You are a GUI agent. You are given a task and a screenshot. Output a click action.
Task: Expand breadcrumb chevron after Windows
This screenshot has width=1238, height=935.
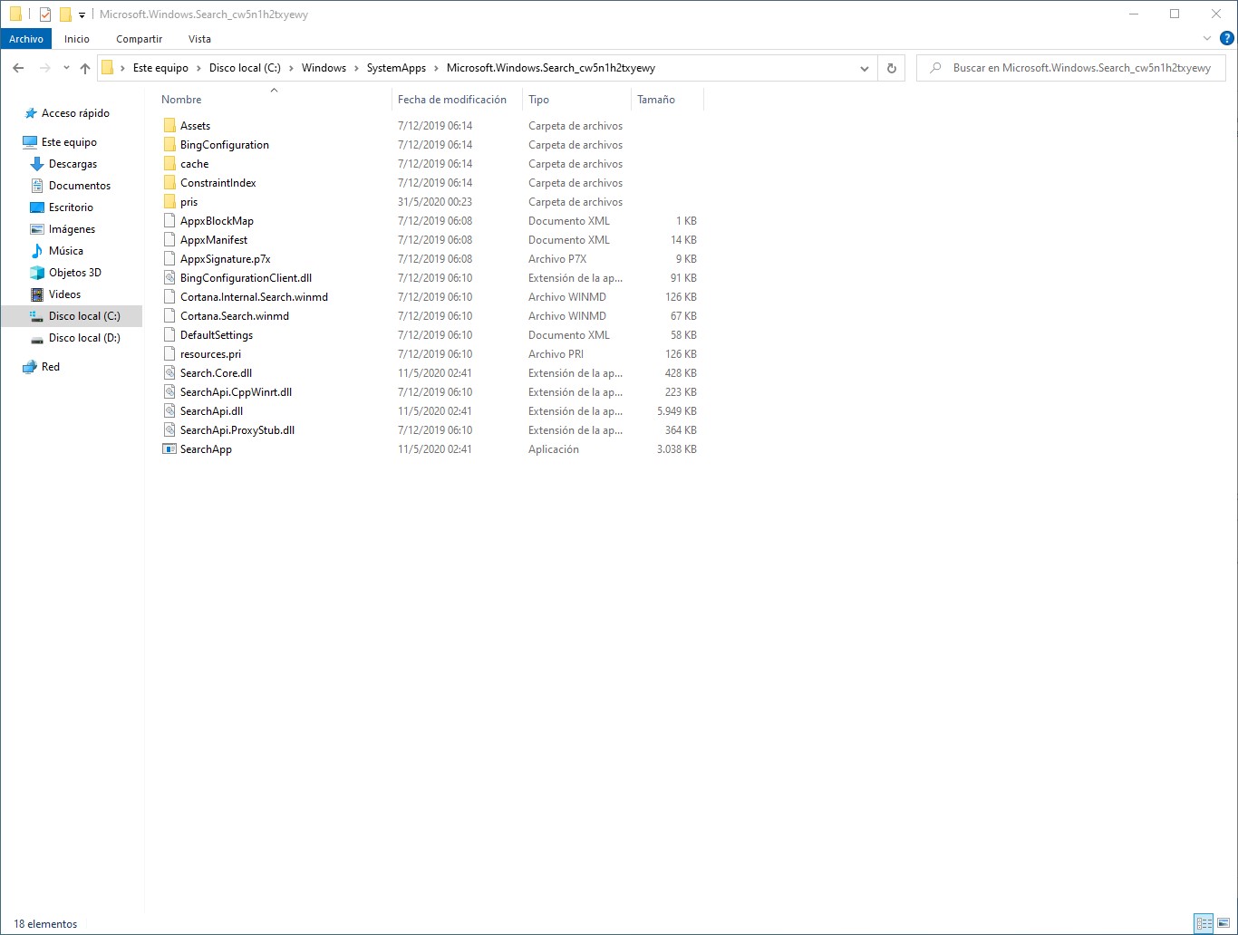(x=357, y=68)
